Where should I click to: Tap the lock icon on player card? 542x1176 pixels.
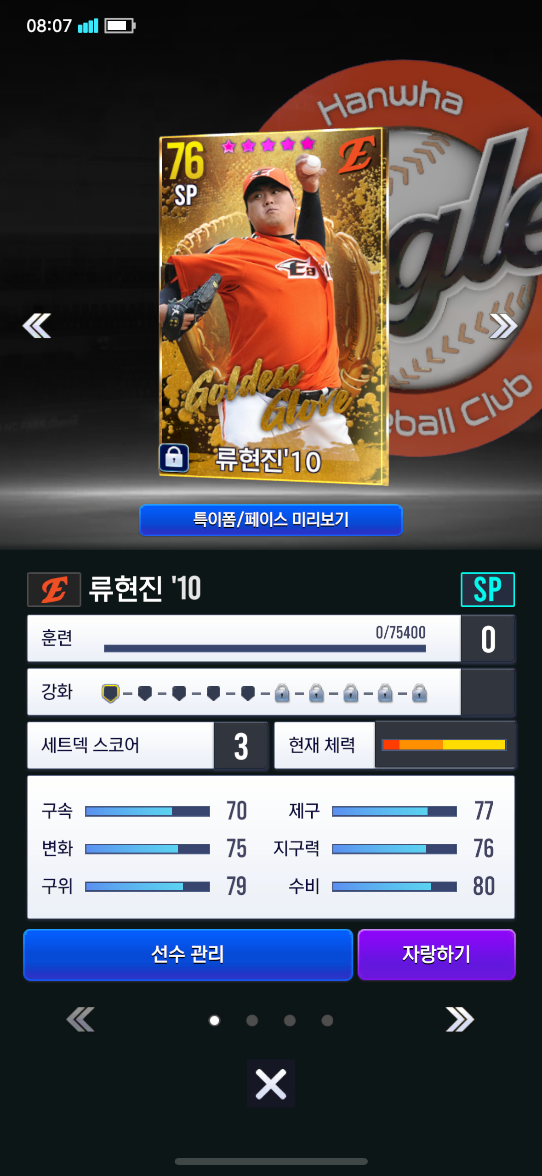click(x=174, y=458)
